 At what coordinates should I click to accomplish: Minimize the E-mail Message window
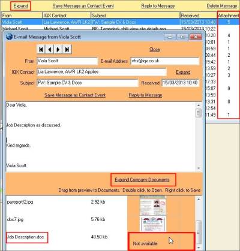tap(170, 37)
